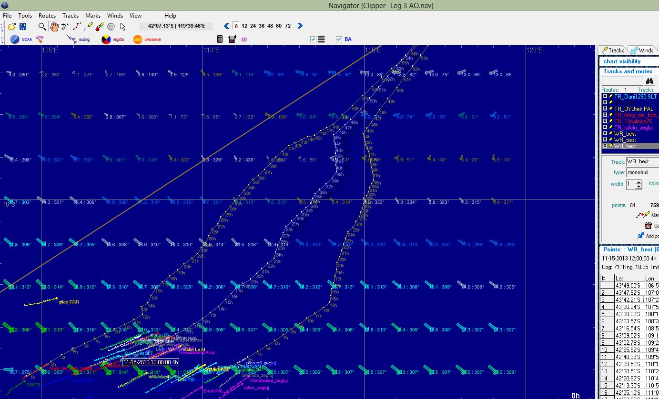Click the blue pushpin Add point icon
The image size is (659, 399).
click(641, 236)
